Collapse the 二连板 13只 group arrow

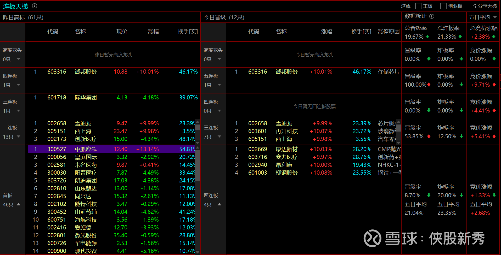point(19,137)
